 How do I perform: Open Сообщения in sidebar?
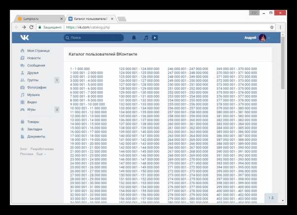coord(36,66)
